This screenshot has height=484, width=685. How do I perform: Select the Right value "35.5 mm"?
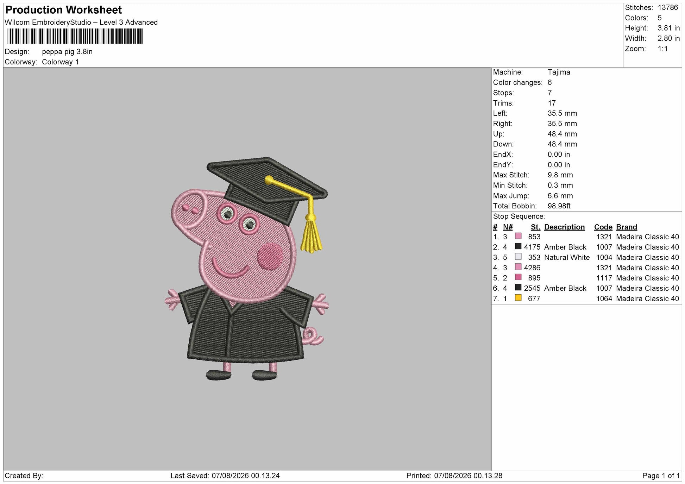(563, 124)
